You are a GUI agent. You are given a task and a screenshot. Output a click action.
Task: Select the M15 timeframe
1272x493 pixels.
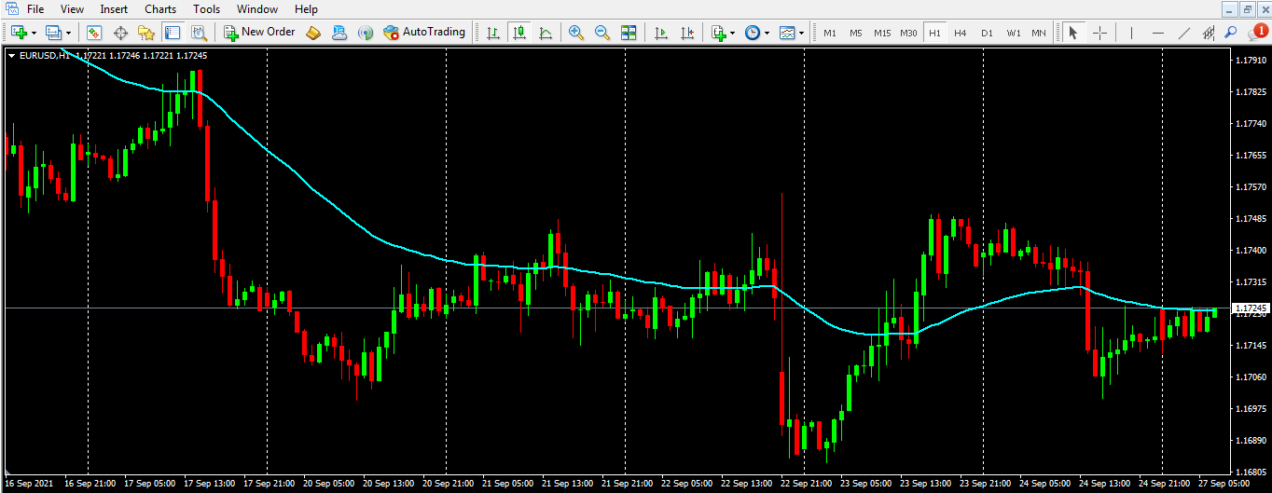click(x=882, y=33)
